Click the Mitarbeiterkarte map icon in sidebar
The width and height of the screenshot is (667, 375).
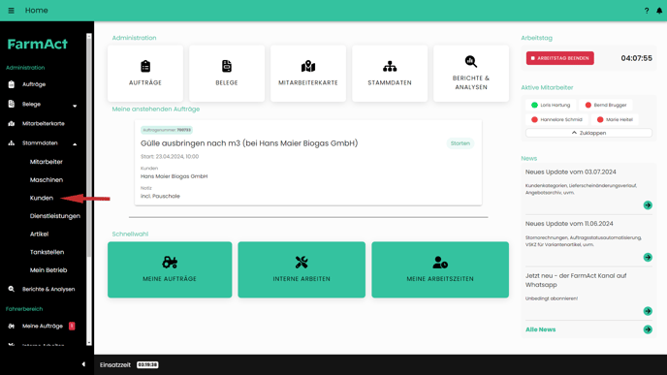(12, 123)
